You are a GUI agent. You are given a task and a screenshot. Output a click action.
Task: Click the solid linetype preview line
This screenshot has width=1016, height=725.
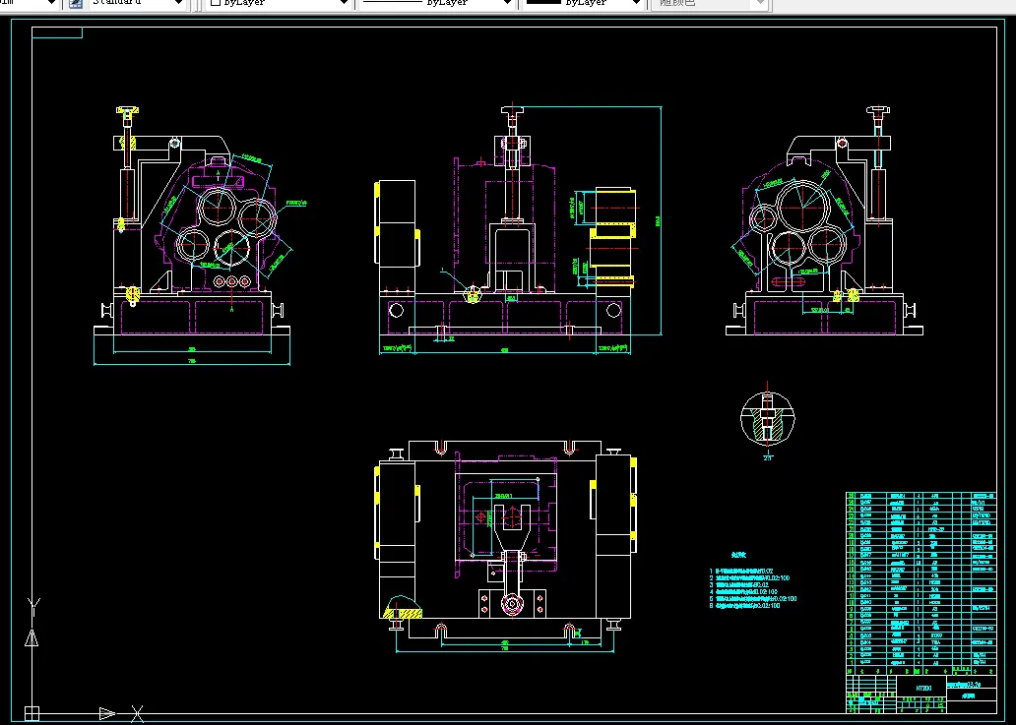point(392,2)
